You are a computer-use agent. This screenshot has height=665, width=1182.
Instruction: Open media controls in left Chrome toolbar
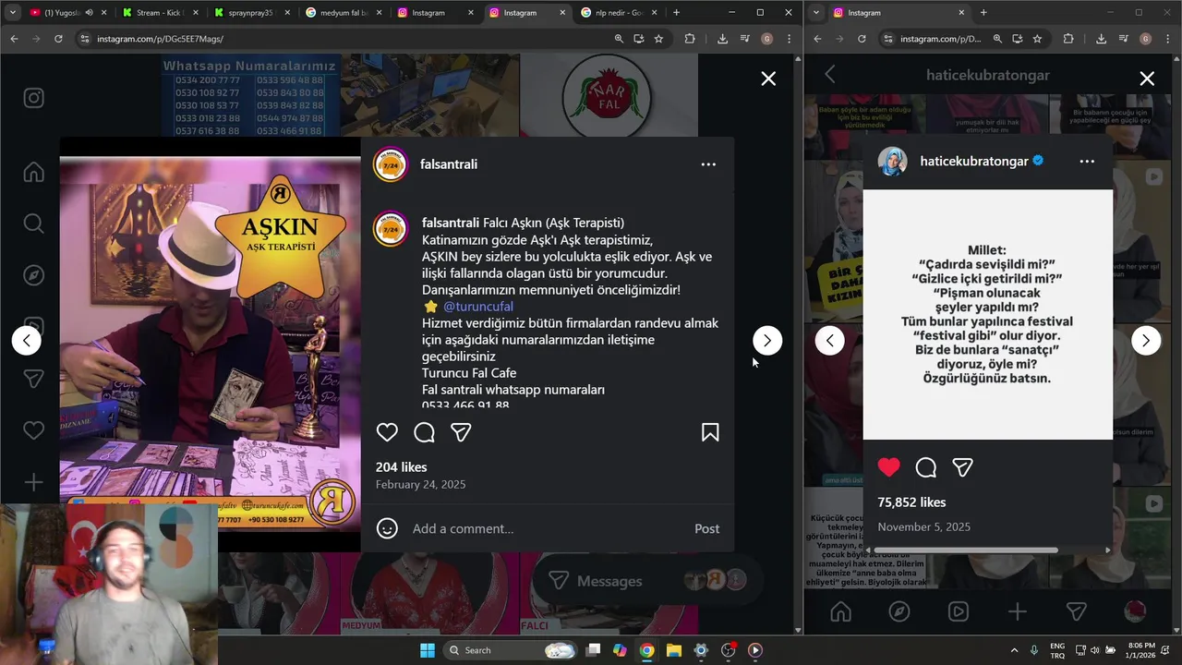click(744, 39)
